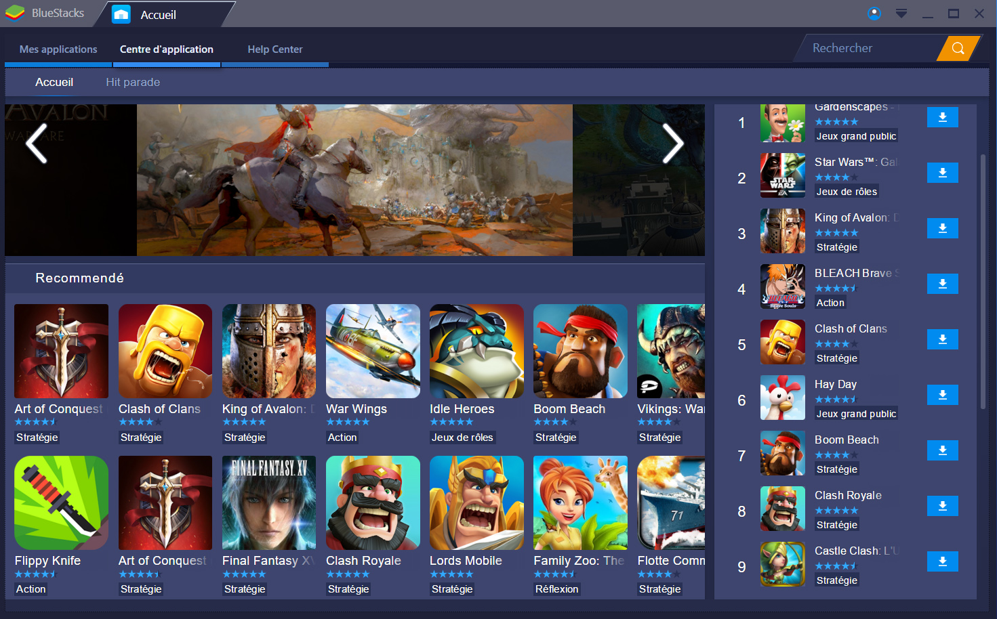Click the ranking list vertical scrollbar
The image size is (997, 619).
point(983,281)
